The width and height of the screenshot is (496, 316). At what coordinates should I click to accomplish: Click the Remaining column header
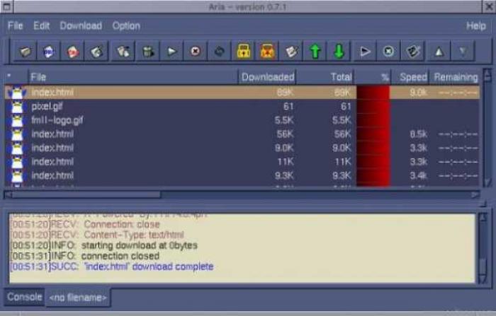click(455, 76)
